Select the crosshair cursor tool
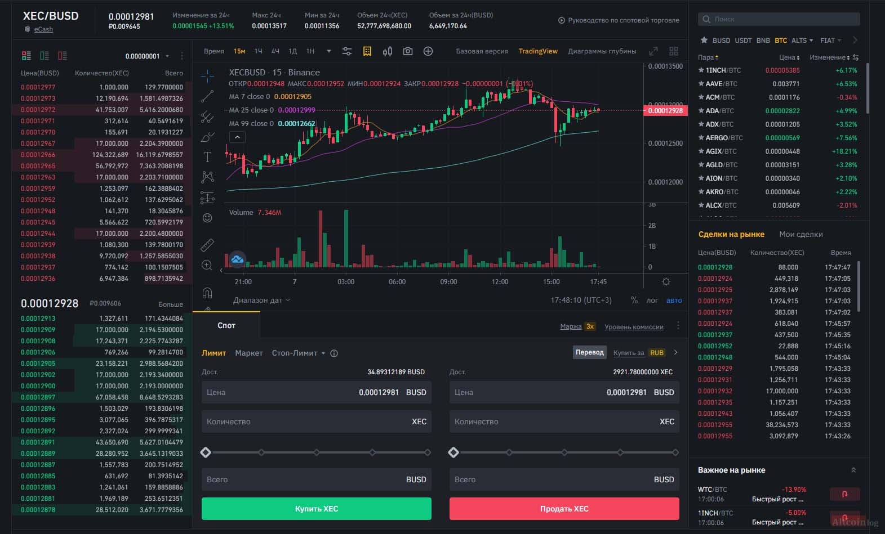 (x=207, y=76)
